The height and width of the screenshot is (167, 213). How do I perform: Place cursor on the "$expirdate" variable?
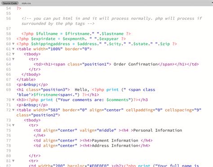coord(43,39)
